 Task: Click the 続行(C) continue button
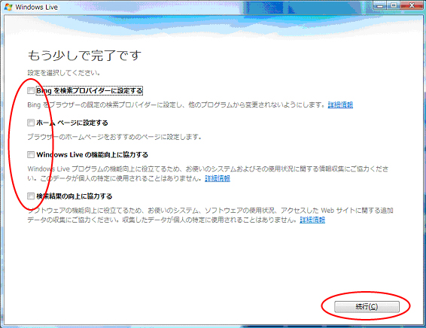coord(367,307)
